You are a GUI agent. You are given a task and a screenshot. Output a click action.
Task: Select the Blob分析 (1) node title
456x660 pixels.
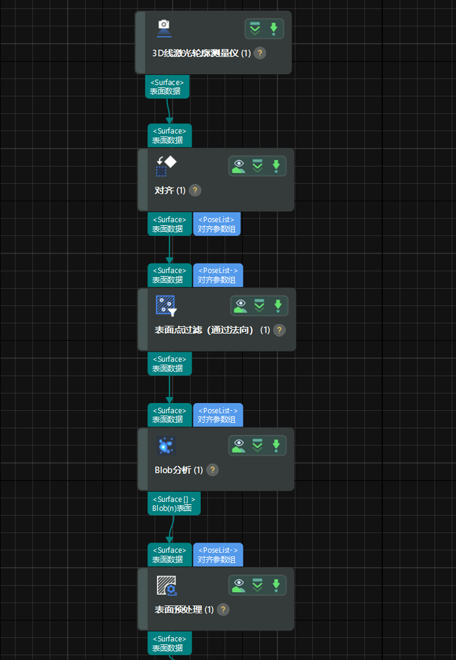[179, 470]
